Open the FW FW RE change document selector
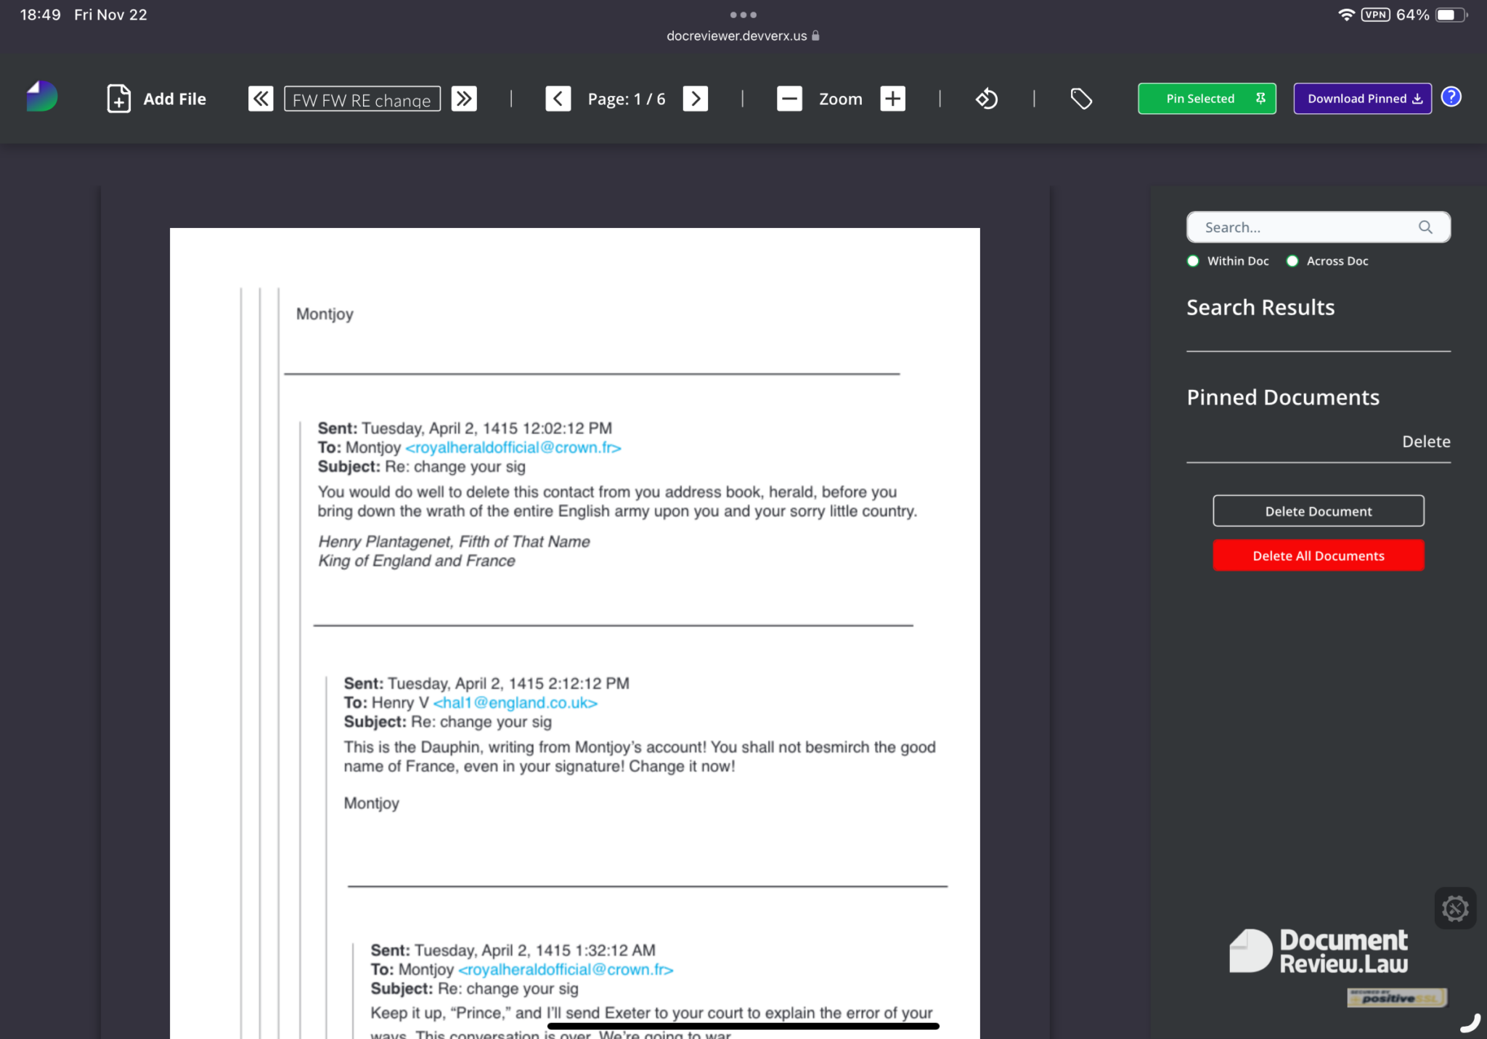 (362, 99)
